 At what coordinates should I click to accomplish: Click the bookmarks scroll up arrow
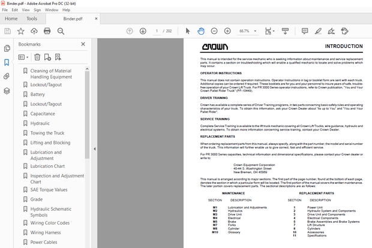tap(87, 69)
